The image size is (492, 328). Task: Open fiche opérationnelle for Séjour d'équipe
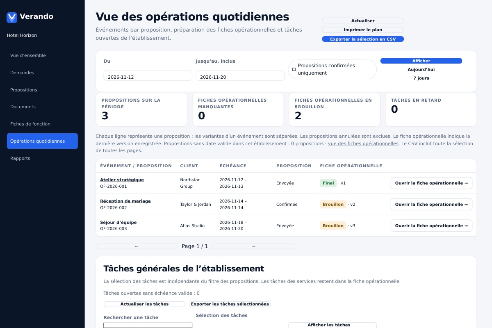[431, 226]
